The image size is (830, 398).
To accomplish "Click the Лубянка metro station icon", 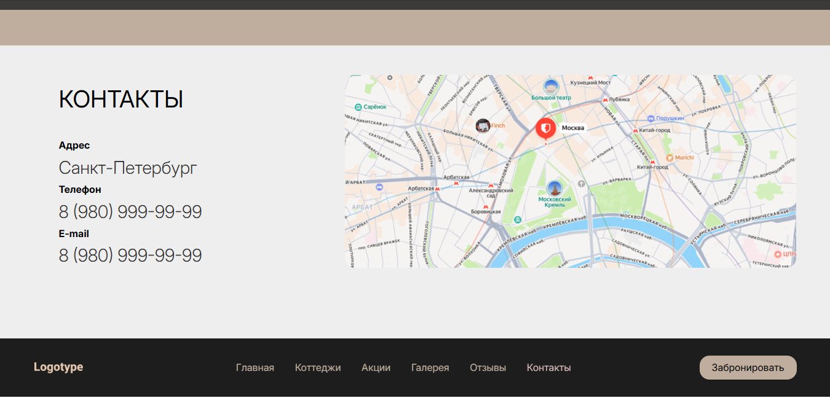I will (605, 99).
